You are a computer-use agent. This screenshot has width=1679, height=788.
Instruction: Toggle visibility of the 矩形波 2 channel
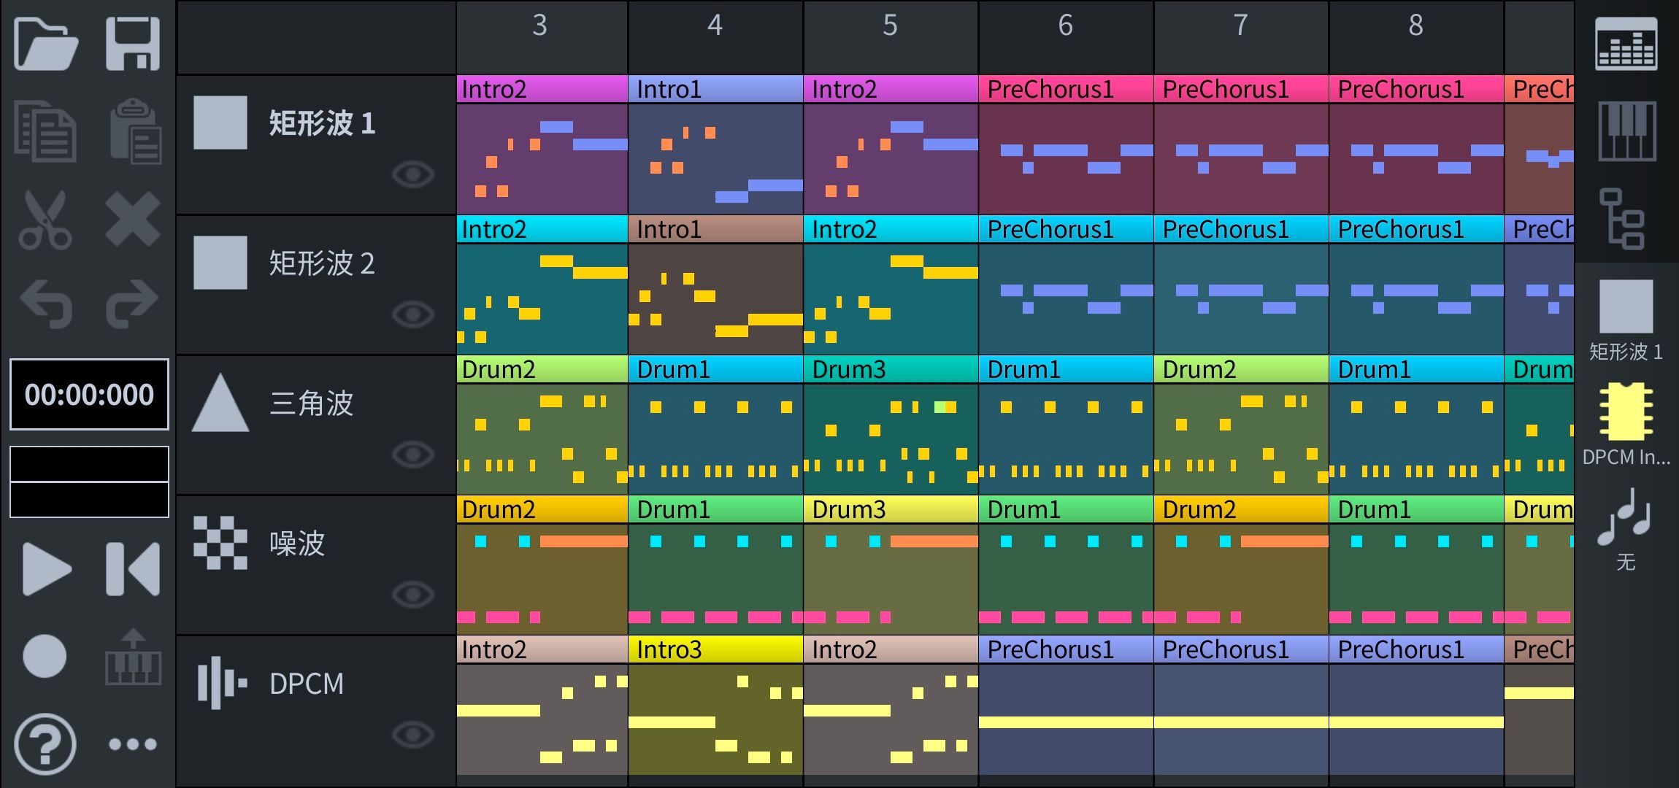pos(413,314)
